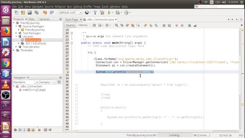The width and height of the screenshot is (245, 138).
Task: Click the Undo toolbar icon
Action: point(45,13)
